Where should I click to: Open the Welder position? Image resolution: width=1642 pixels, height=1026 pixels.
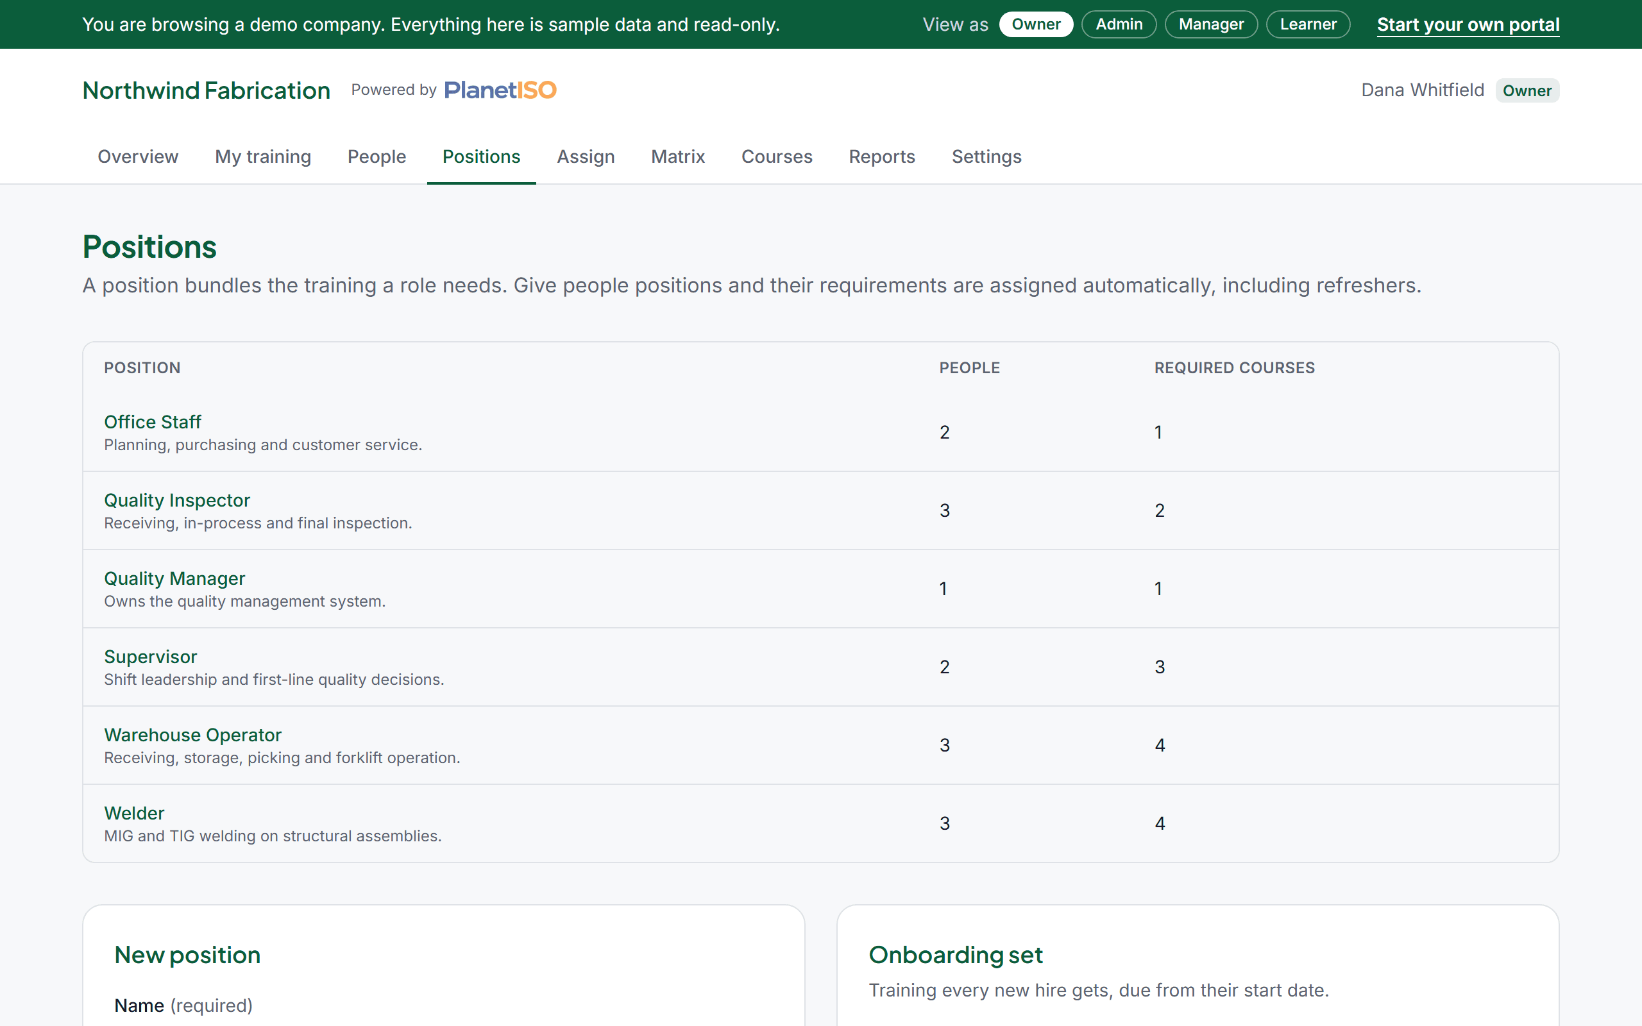(134, 813)
